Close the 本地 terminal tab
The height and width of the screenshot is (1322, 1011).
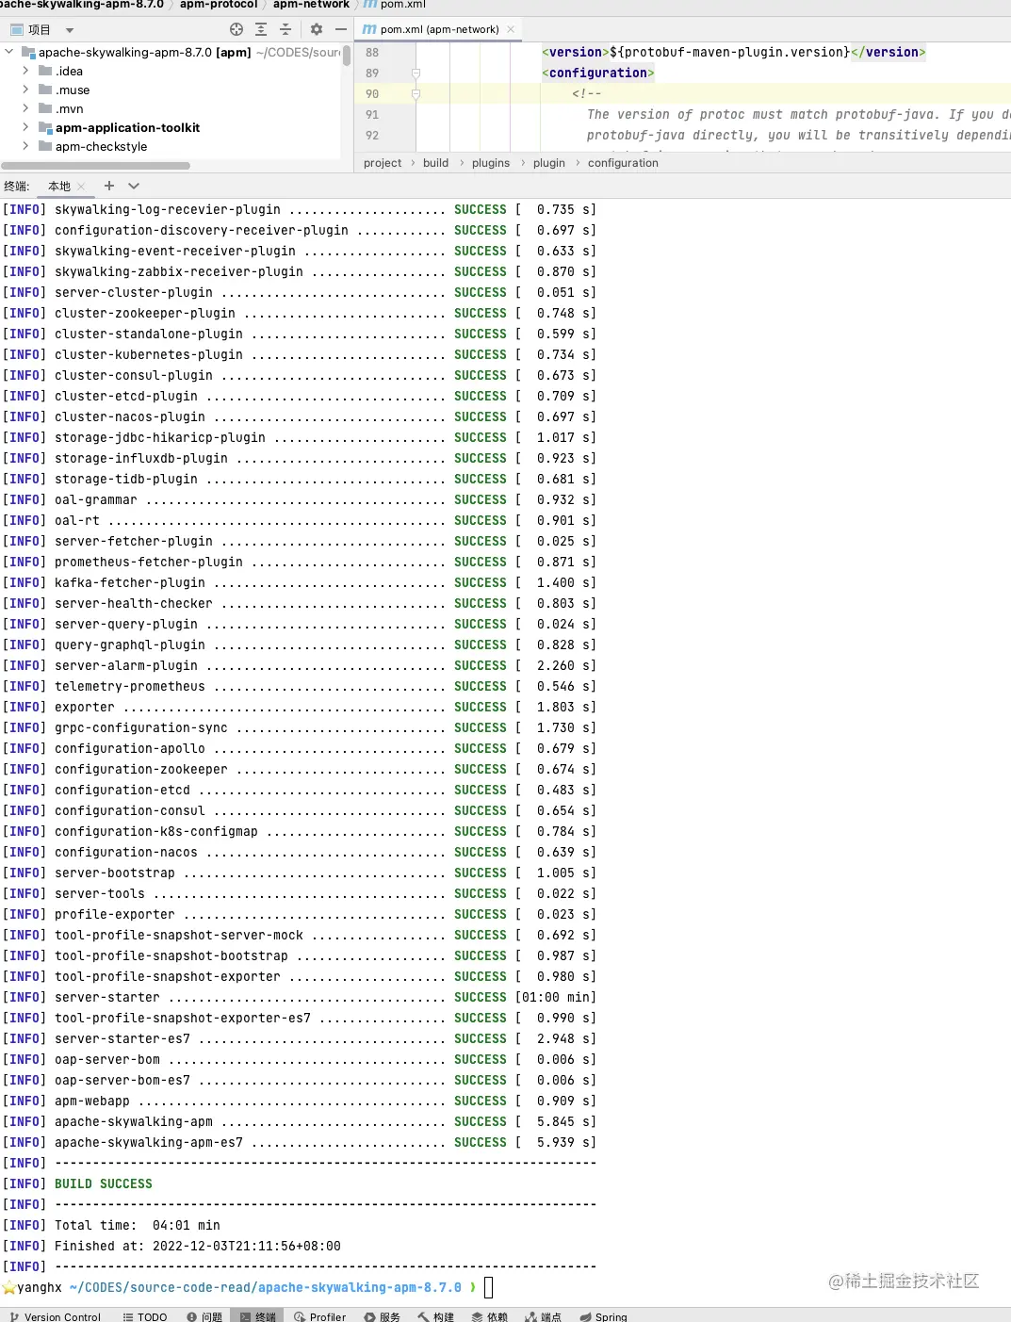coord(81,187)
